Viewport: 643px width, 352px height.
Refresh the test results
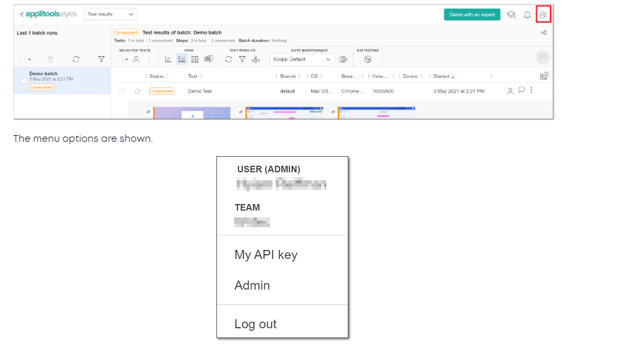coord(229,59)
